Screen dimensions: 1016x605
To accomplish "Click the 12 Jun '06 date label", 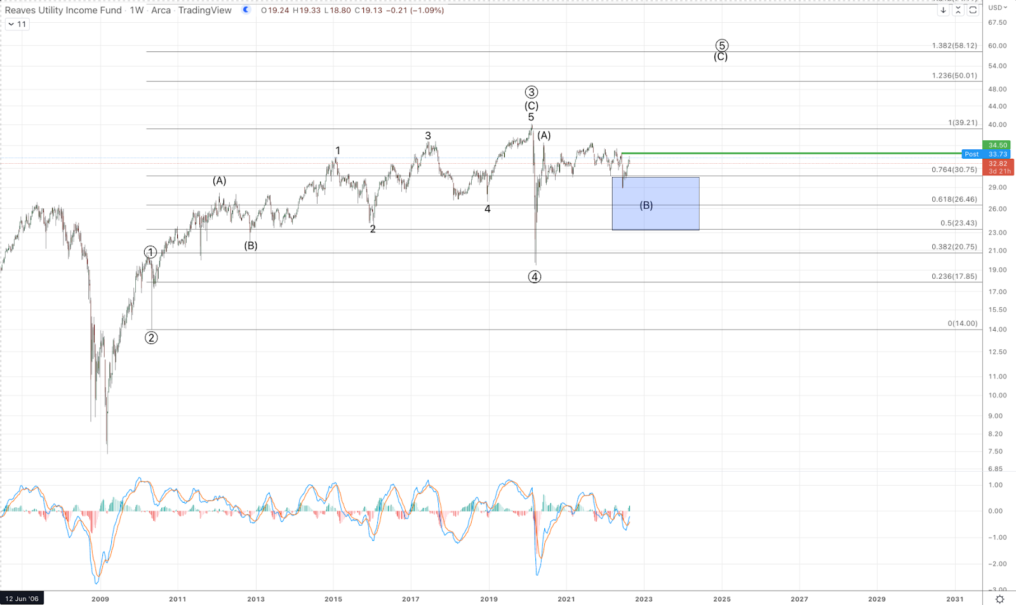I will 22,599.
